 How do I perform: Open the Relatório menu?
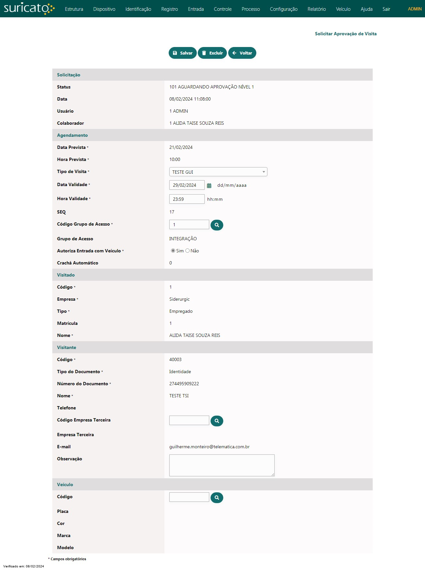[x=316, y=9]
